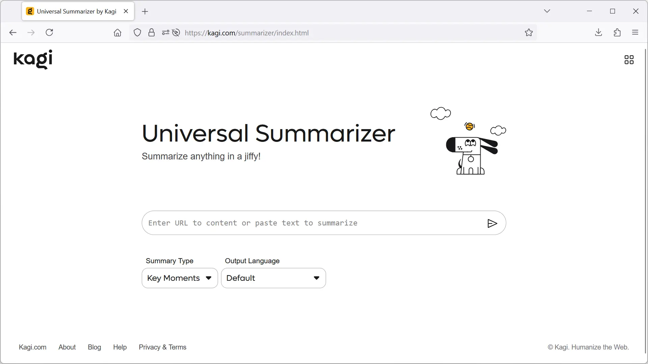
Task: Bookmark this page with the star
Action: [x=529, y=32]
